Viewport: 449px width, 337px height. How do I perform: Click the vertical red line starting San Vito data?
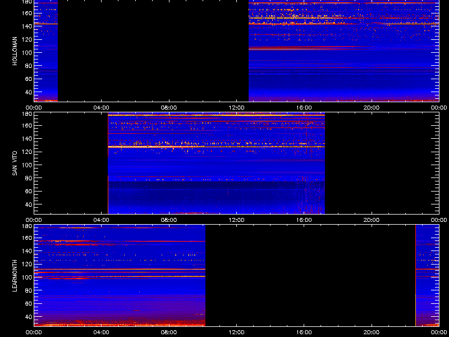(108, 163)
